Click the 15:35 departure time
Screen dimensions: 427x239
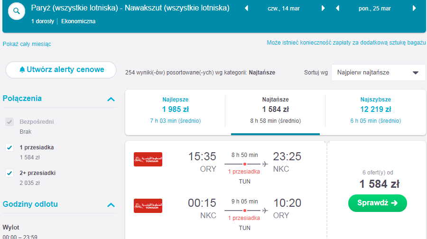pos(202,156)
